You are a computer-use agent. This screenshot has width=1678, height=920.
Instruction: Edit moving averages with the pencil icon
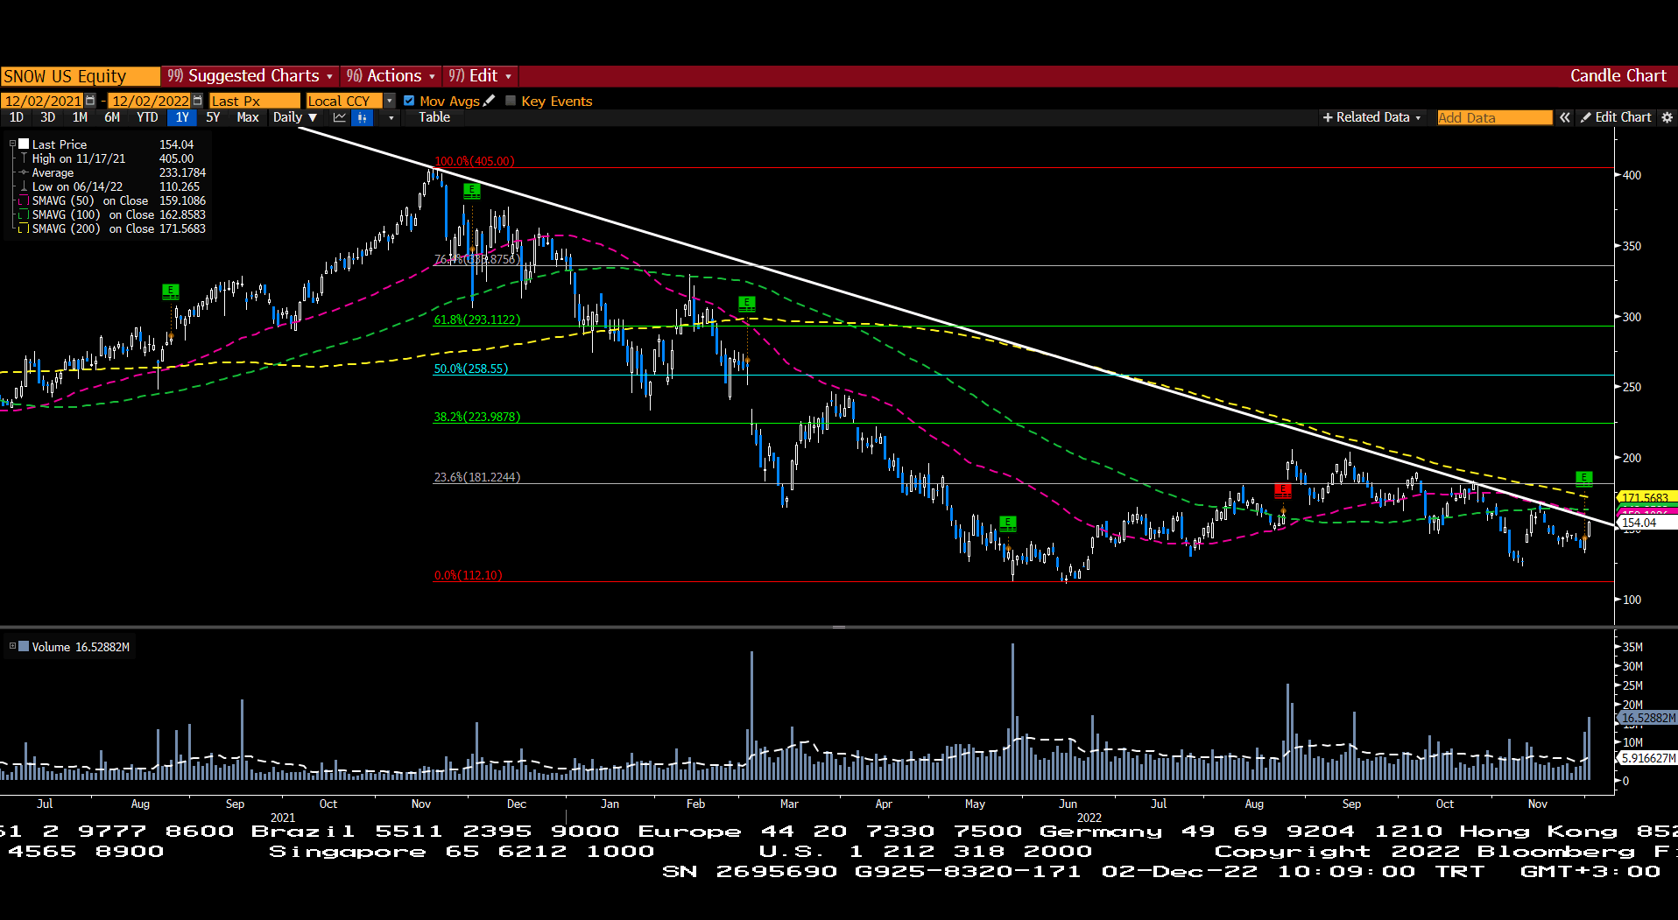click(489, 101)
